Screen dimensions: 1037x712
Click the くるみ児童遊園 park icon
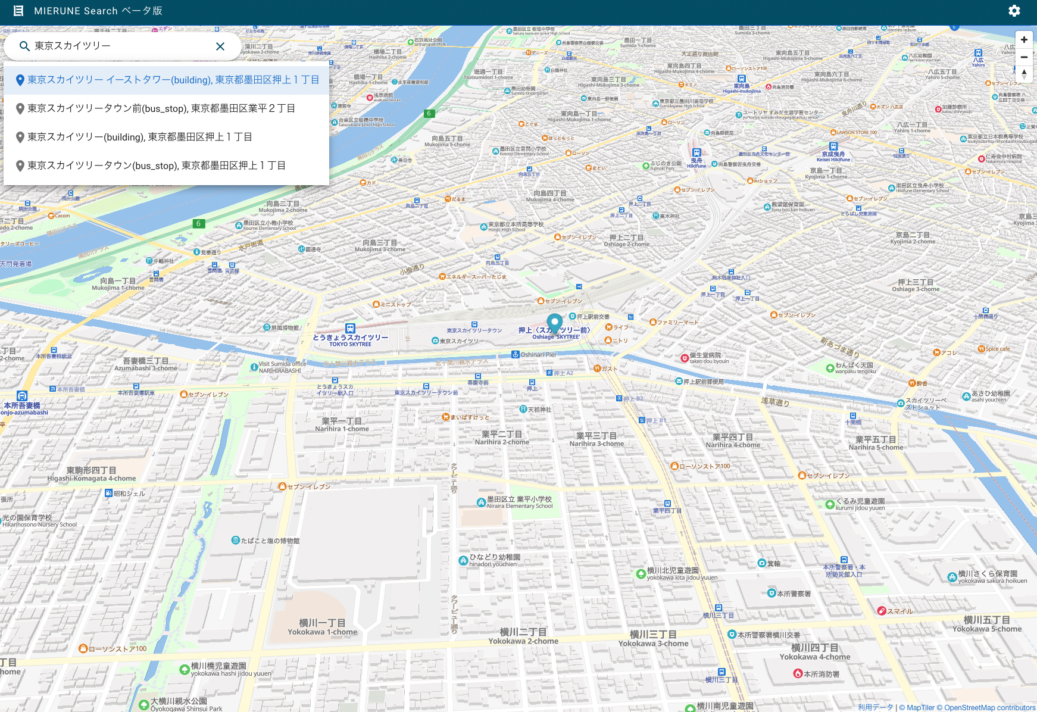point(830,504)
